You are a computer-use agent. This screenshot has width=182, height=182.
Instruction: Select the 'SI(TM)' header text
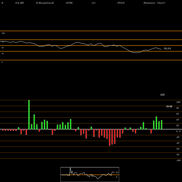pyautogui.click(x=69, y=3)
